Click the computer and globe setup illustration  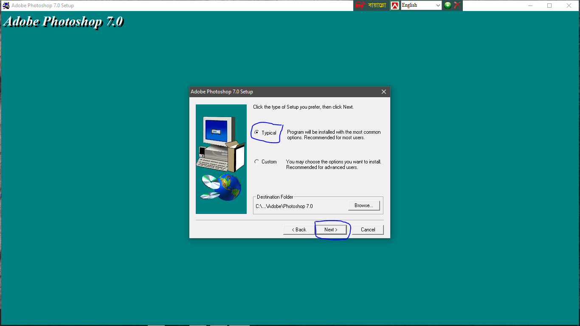pos(221,159)
